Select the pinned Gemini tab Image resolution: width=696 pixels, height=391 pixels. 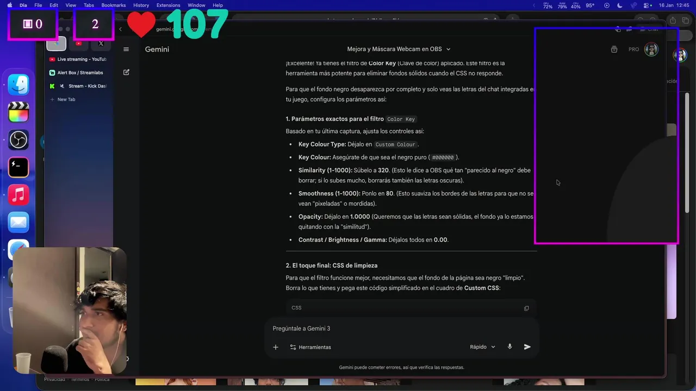pyautogui.click(x=57, y=43)
